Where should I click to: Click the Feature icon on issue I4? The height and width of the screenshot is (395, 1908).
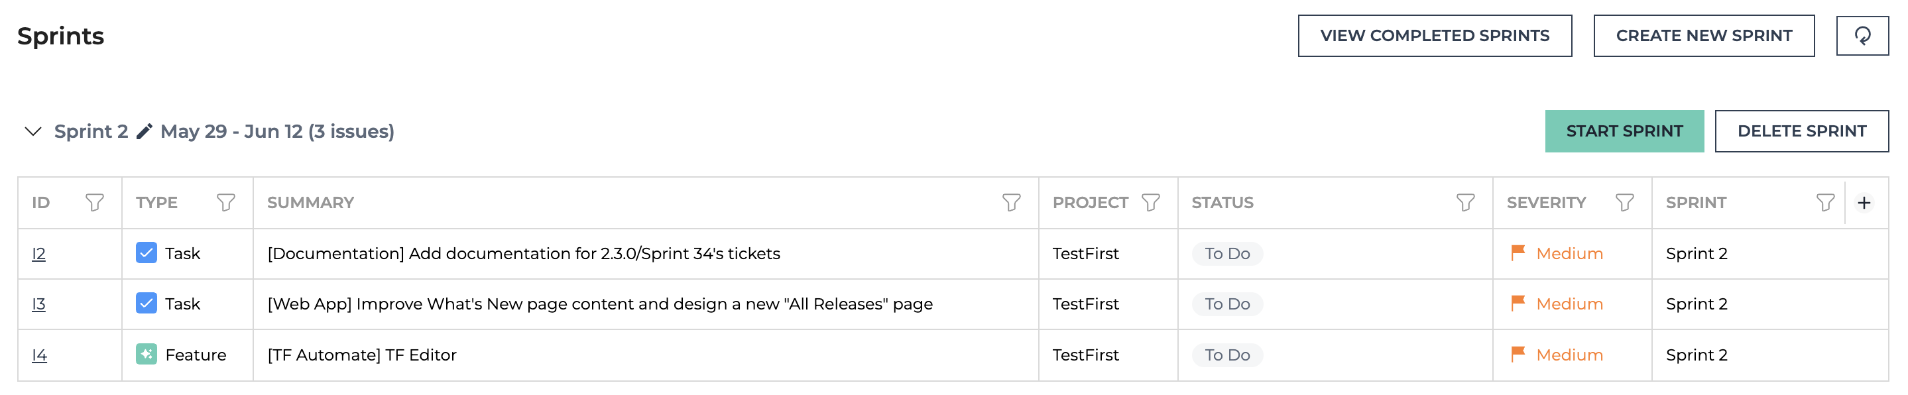(147, 354)
